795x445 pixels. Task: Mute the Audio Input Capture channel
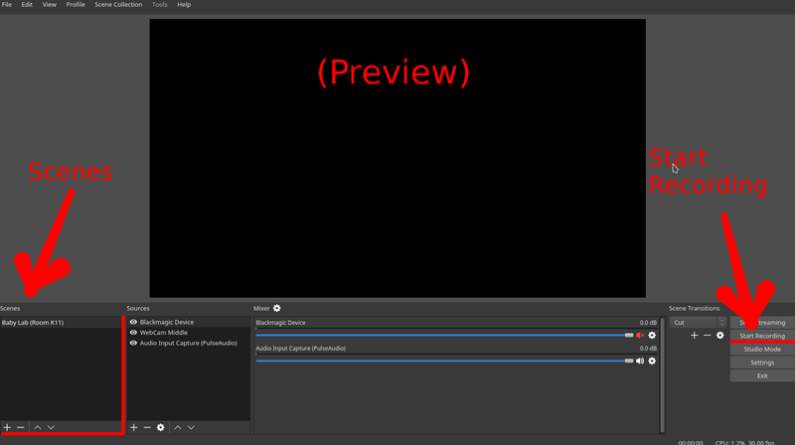tap(640, 361)
